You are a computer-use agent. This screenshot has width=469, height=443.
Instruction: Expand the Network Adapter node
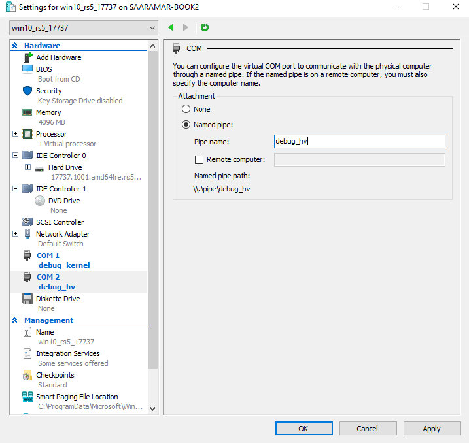point(16,234)
